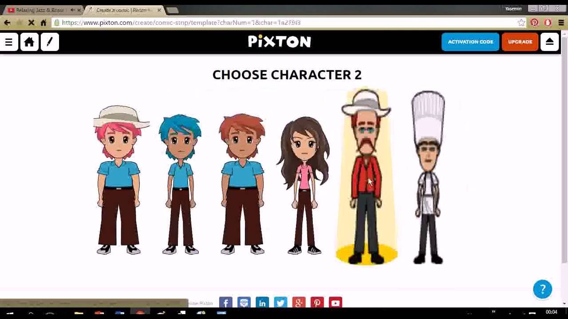Click the Pixton logo
This screenshot has height=319, width=568.
[280, 42]
